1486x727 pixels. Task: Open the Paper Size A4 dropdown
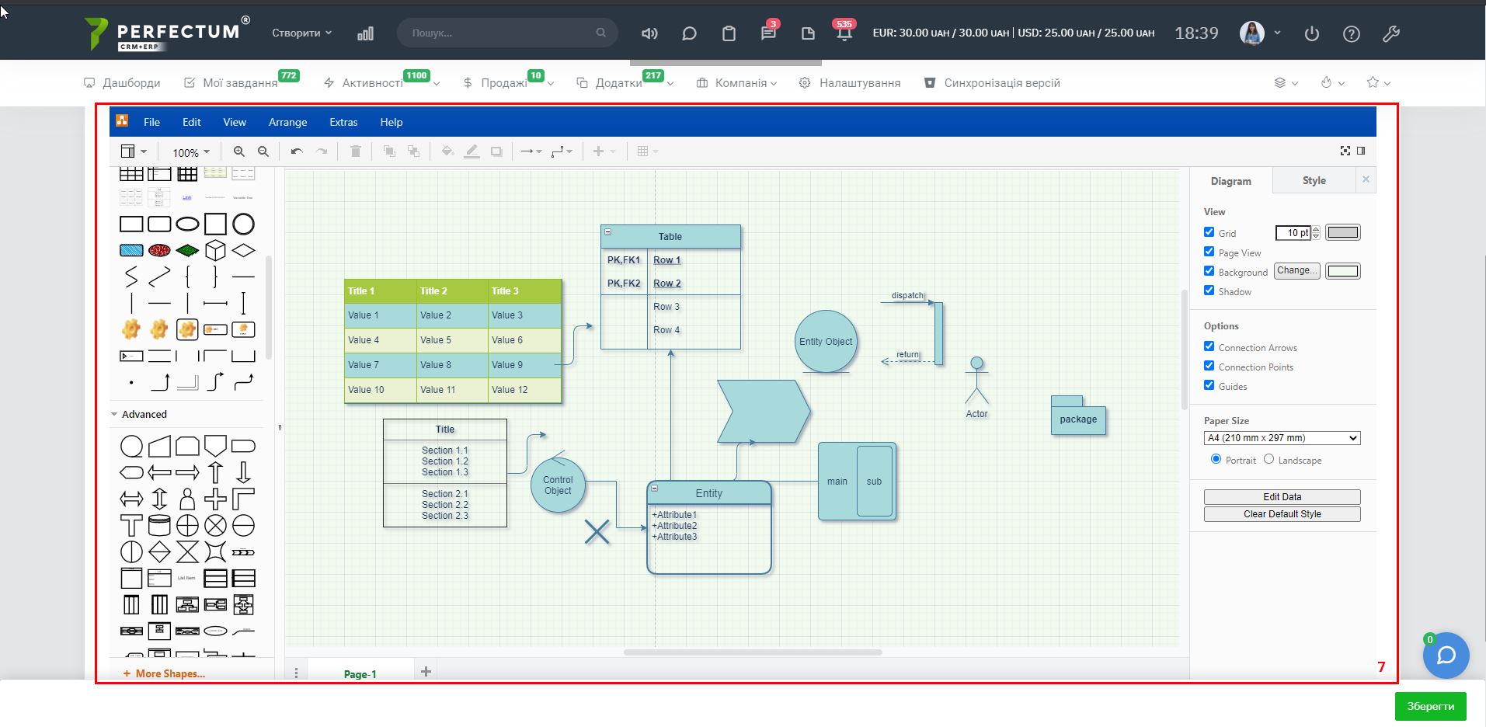point(1282,438)
